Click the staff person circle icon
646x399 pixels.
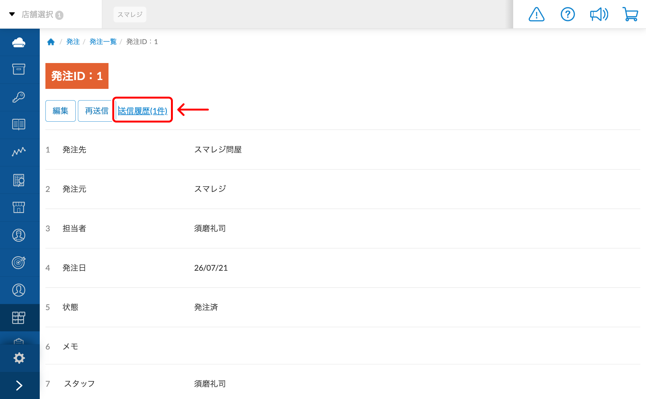click(19, 235)
